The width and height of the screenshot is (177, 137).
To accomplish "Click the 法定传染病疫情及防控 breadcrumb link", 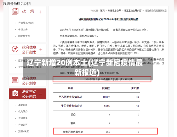I will point(155,11).
